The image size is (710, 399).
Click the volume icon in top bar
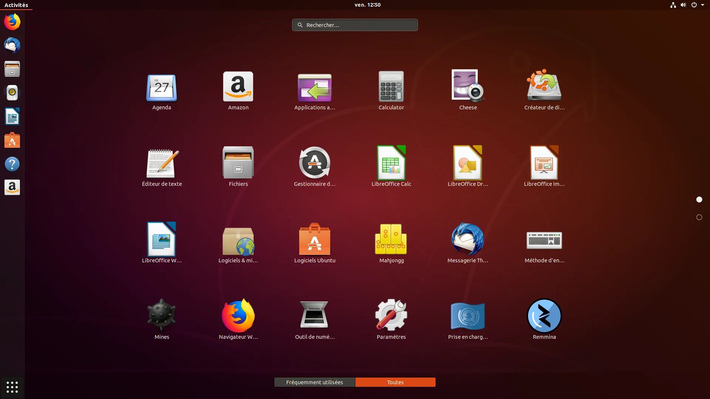click(x=683, y=5)
